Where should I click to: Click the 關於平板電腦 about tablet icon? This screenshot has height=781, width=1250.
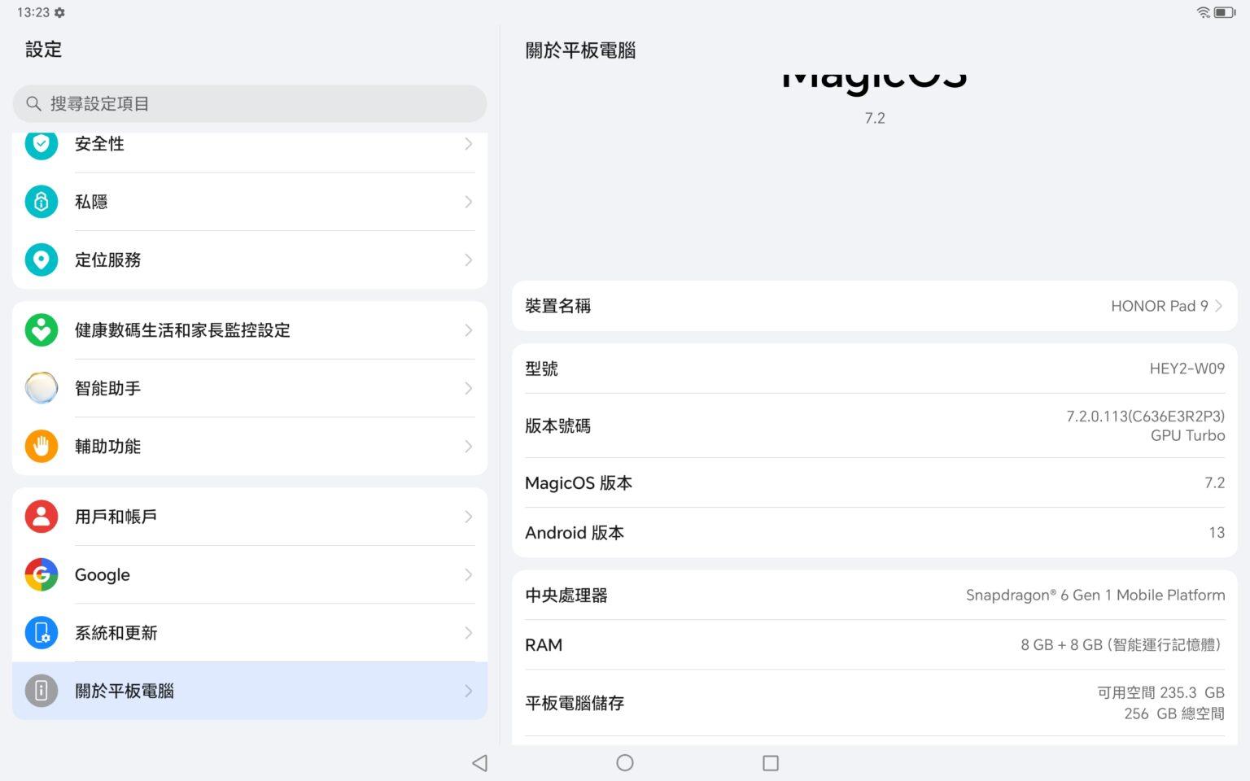tap(42, 691)
